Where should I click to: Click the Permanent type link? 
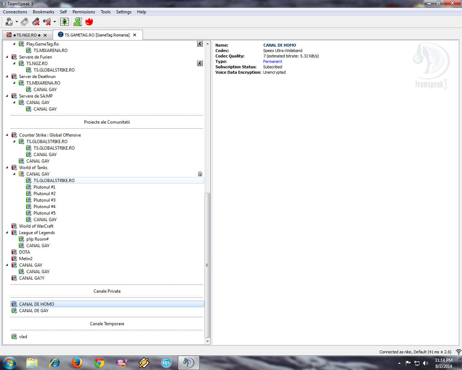point(273,61)
